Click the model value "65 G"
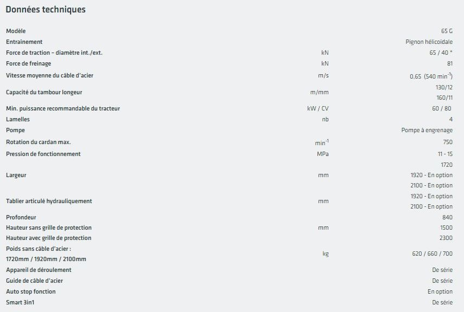This screenshot has height=312, width=464. 447,31
